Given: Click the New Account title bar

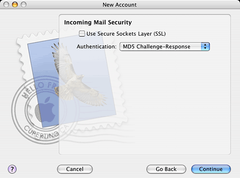Looking at the screenshot, I should [120, 5].
